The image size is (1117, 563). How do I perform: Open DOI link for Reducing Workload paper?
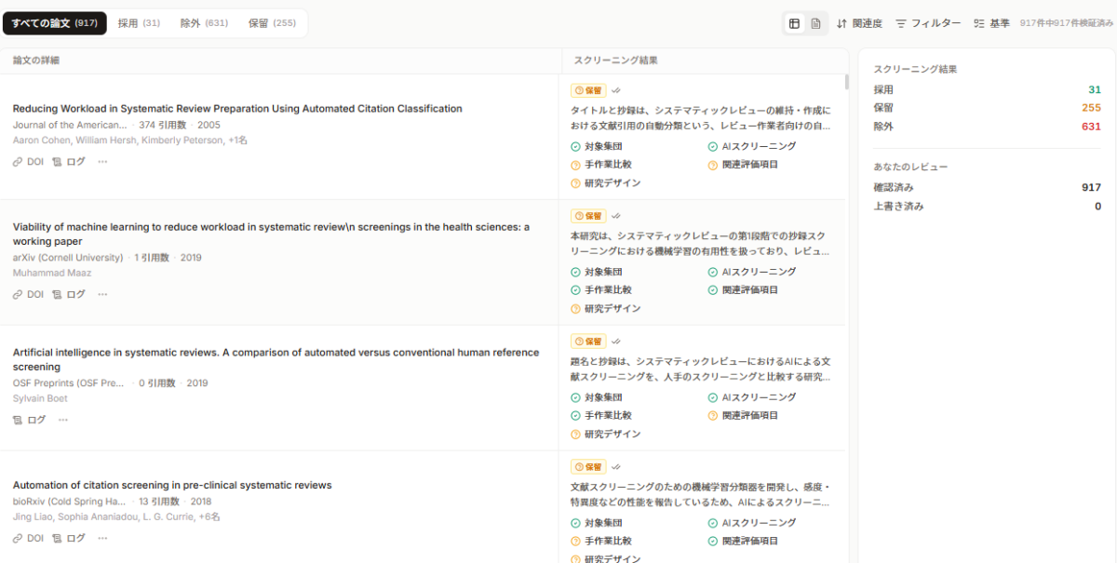pyautogui.click(x=28, y=162)
